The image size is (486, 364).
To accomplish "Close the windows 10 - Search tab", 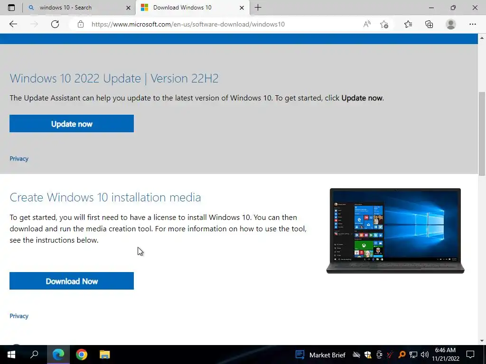I will click(128, 8).
